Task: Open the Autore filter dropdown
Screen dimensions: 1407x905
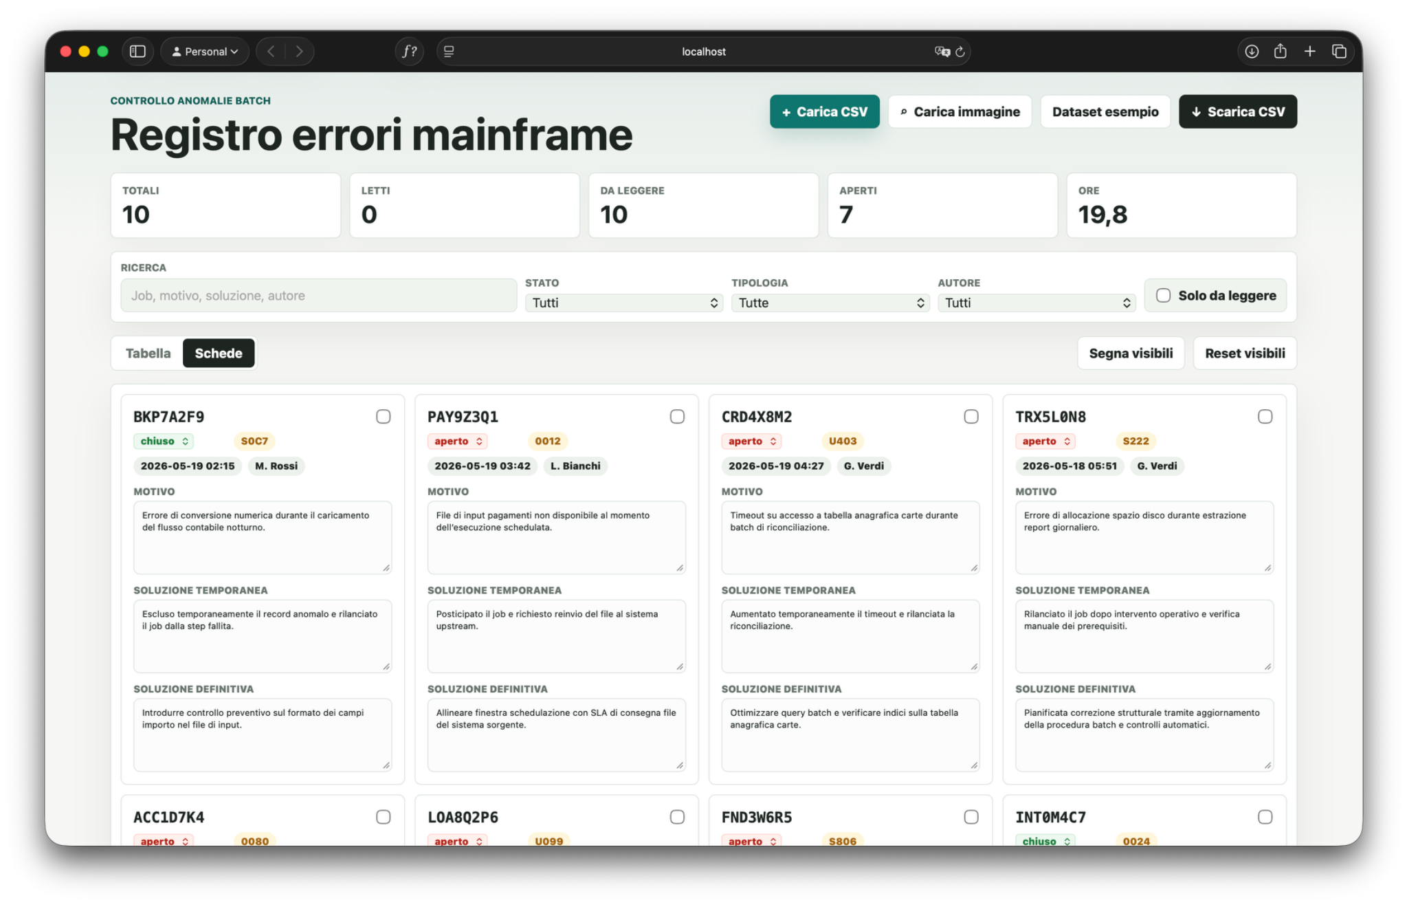Action: 1037,303
